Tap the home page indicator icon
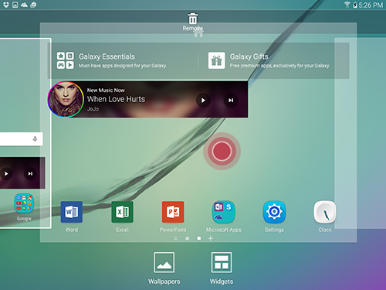The width and height of the screenshot is (386, 290). tap(188, 238)
